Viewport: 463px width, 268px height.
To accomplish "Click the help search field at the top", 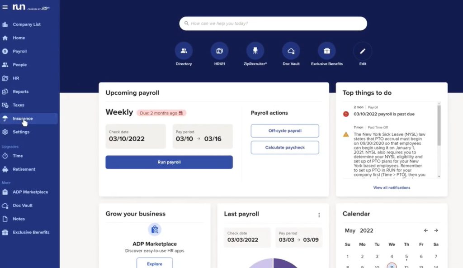I will [273, 23].
